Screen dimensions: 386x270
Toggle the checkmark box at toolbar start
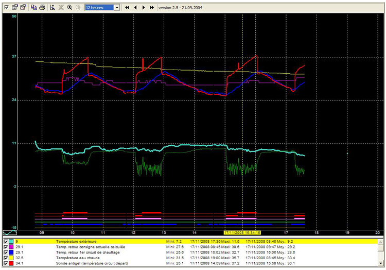(x=6, y=8)
